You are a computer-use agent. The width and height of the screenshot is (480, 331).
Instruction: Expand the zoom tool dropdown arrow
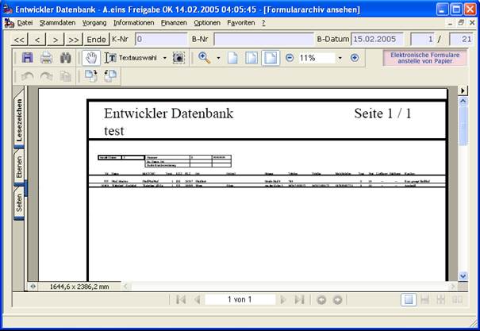click(x=218, y=58)
